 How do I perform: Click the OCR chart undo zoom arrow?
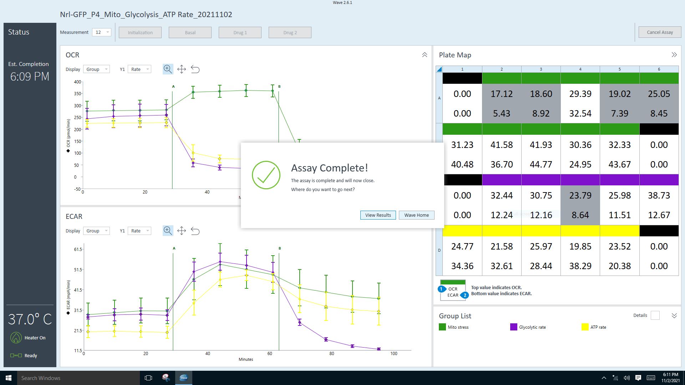pos(195,69)
